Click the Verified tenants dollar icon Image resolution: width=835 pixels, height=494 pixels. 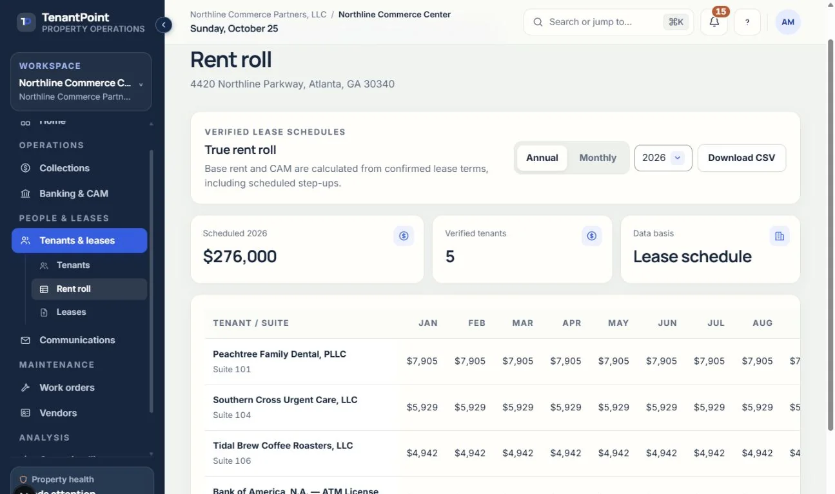tap(592, 236)
